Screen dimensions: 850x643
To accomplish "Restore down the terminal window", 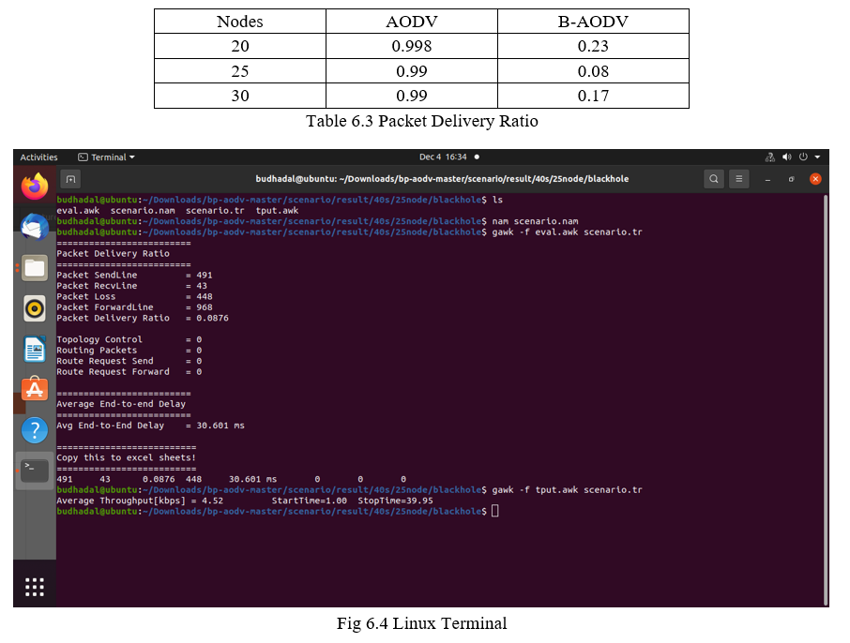I will pos(792,179).
